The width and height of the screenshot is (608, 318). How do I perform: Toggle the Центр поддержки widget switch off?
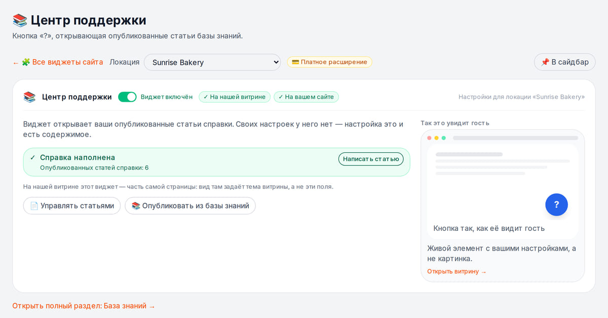[x=127, y=97]
